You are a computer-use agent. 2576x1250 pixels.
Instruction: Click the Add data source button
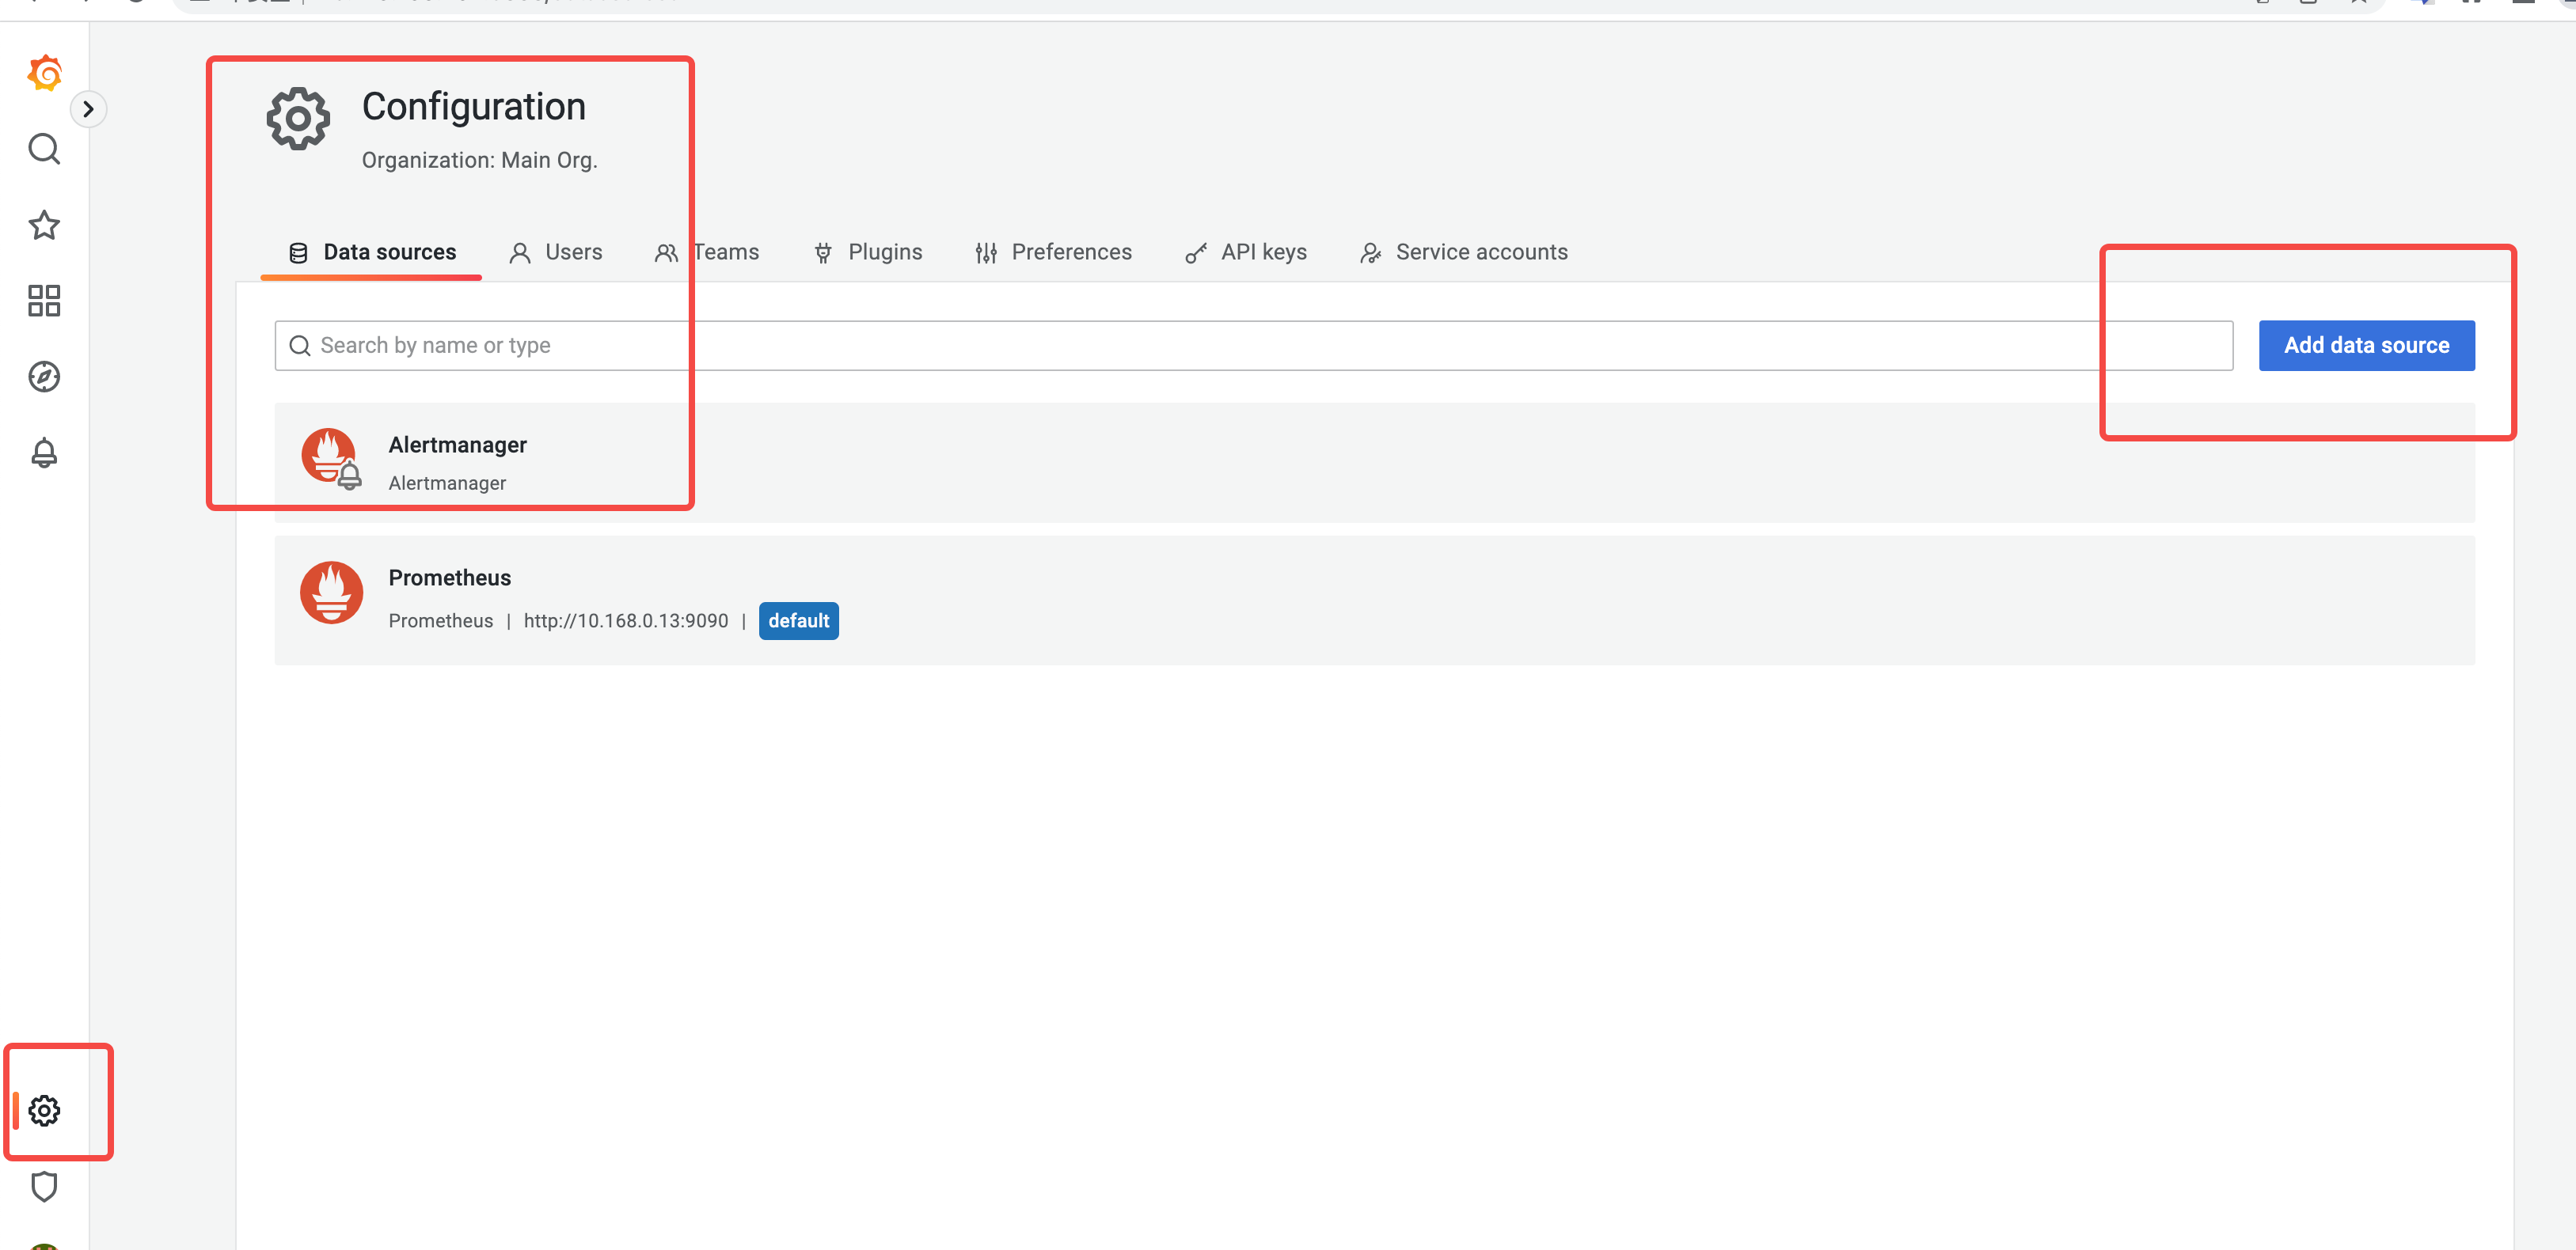2366,346
